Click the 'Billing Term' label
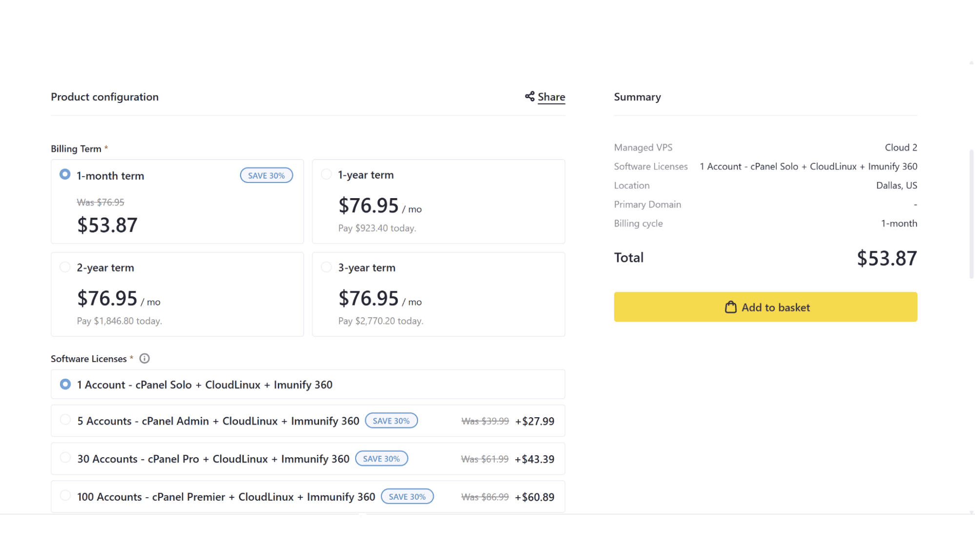Image resolution: width=975 pixels, height=549 pixels. [x=76, y=149]
